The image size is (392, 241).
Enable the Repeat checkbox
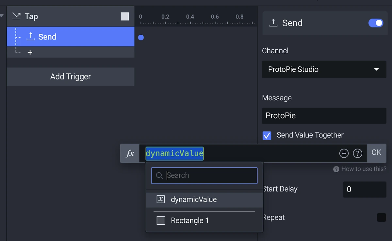click(x=382, y=217)
